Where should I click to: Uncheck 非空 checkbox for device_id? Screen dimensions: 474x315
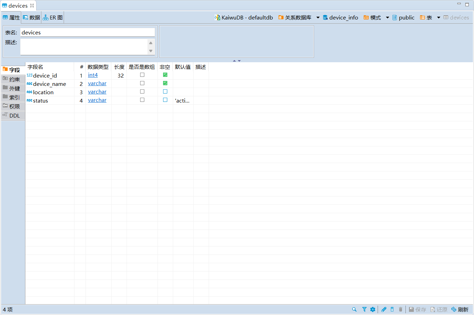[165, 75]
